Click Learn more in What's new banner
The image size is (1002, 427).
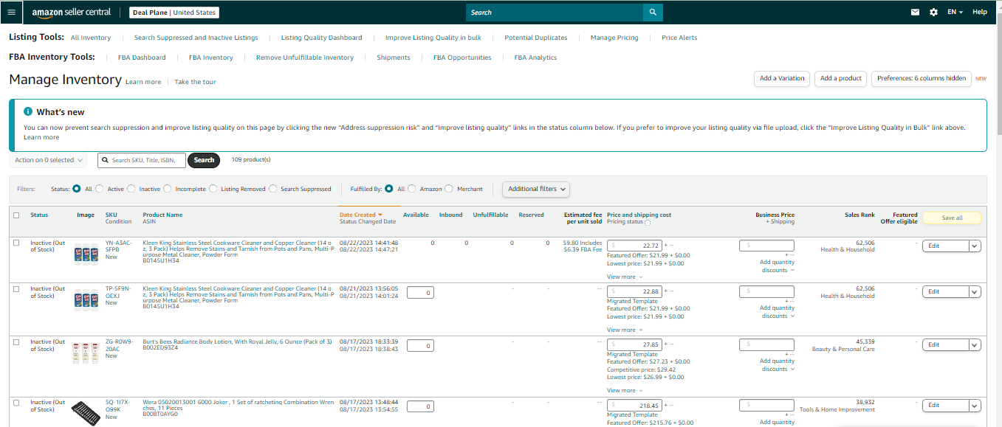41,137
